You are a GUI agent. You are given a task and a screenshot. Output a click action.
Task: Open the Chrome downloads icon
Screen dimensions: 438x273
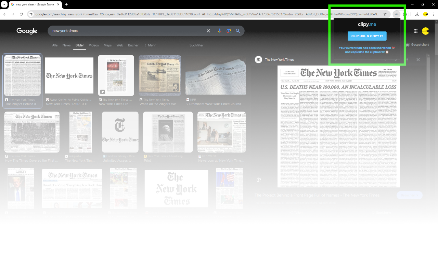pos(417,14)
